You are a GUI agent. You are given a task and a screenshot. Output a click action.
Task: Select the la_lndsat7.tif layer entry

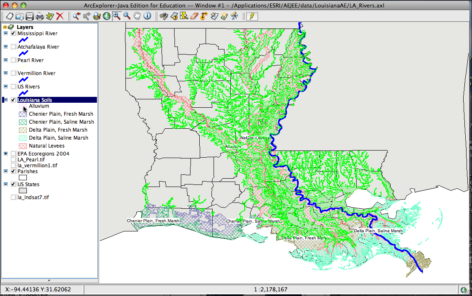click(33, 197)
